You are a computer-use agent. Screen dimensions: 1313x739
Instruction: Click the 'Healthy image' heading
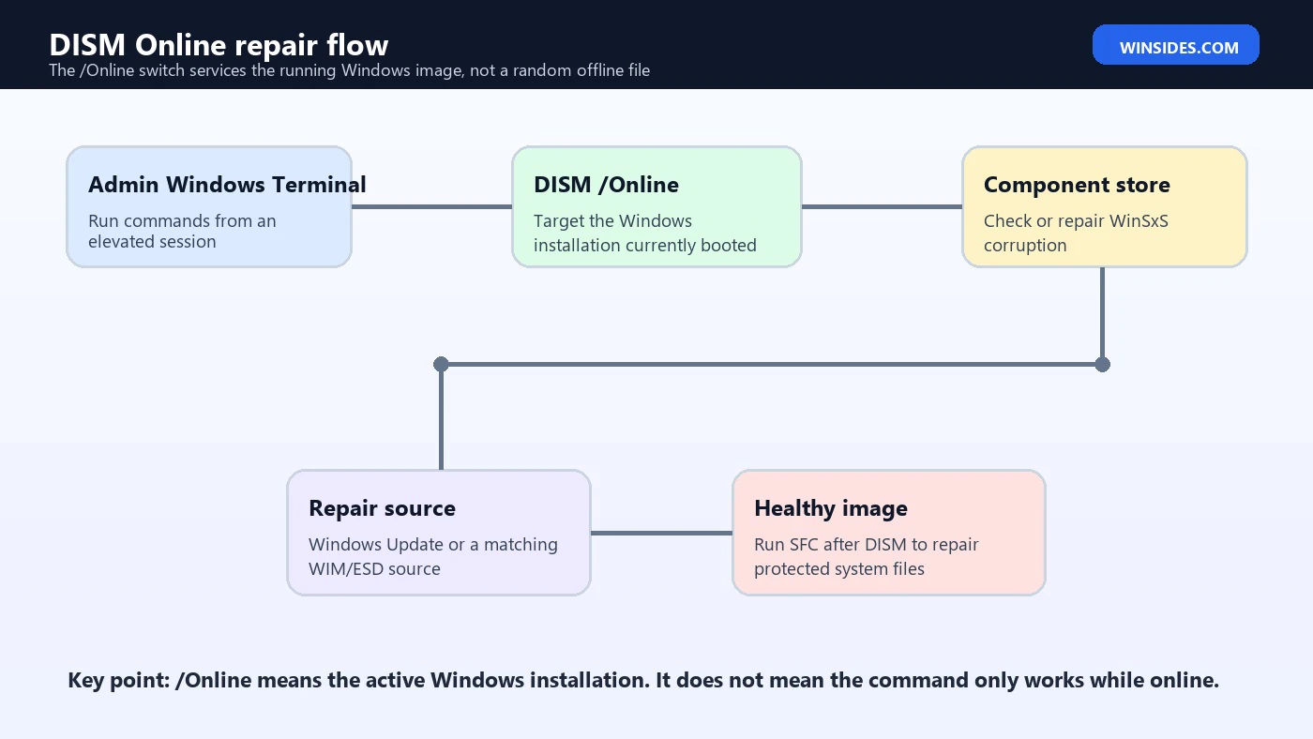[831, 508]
